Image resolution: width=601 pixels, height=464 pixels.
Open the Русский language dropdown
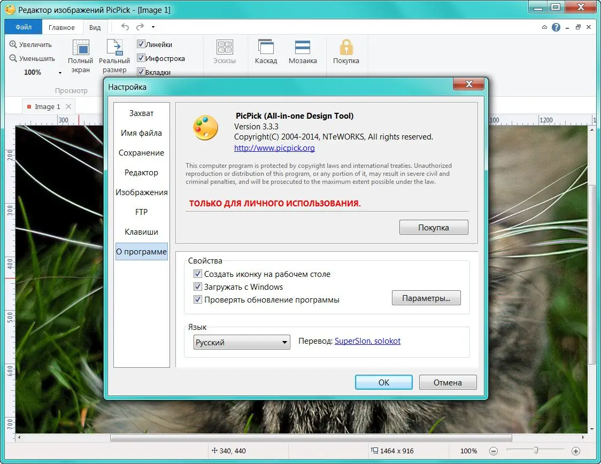[x=242, y=342]
